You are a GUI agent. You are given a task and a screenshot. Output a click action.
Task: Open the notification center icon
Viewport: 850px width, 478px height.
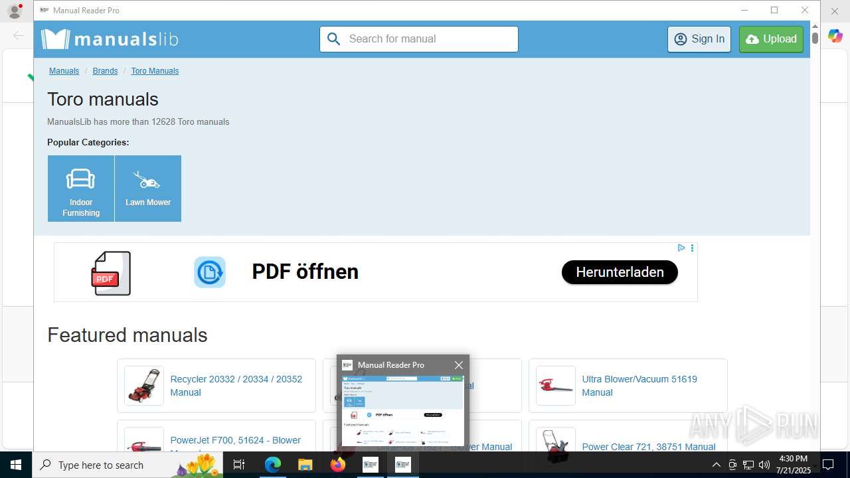[x=828, y=465]
